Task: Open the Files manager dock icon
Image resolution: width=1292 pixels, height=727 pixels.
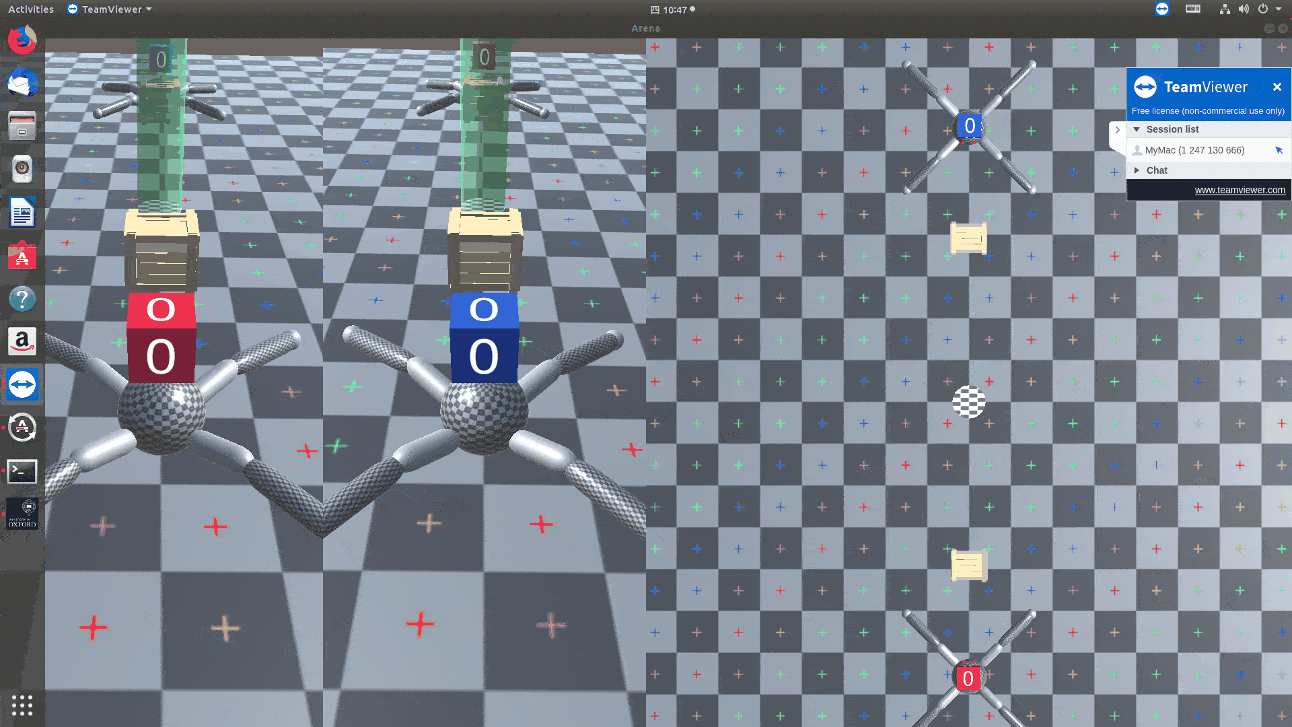Action: [x=22, y=126]
